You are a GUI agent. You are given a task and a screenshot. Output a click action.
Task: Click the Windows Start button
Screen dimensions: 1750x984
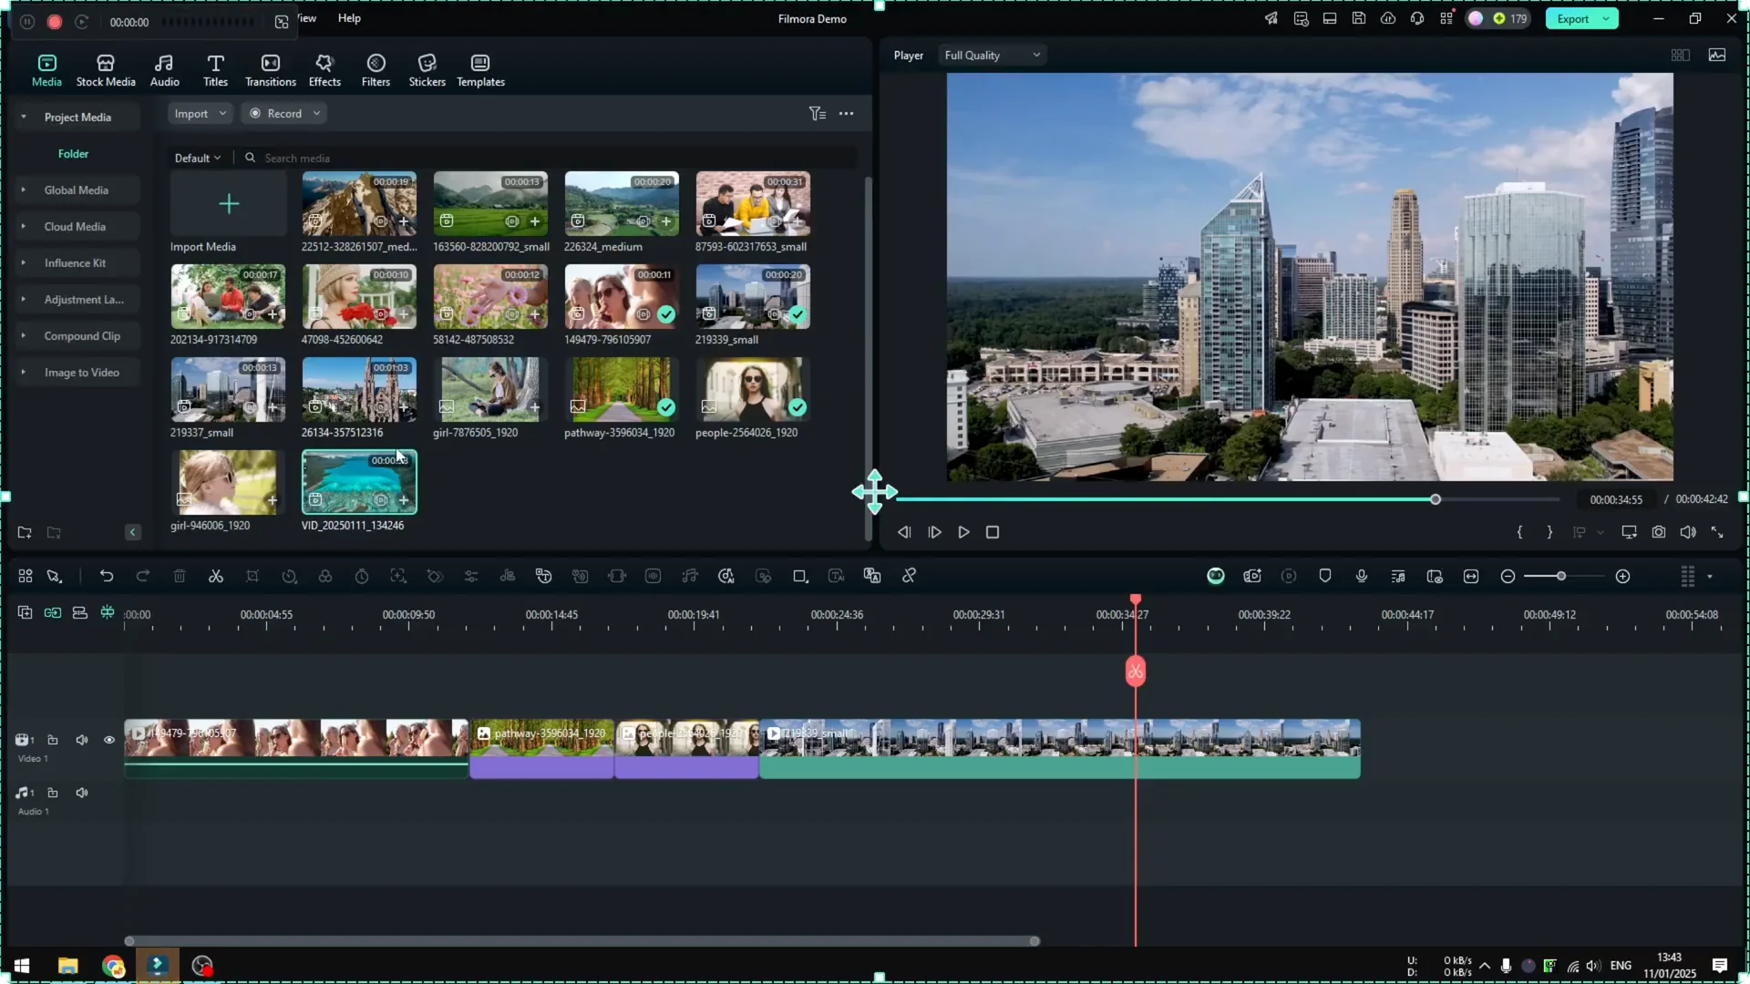coord(22,966)
